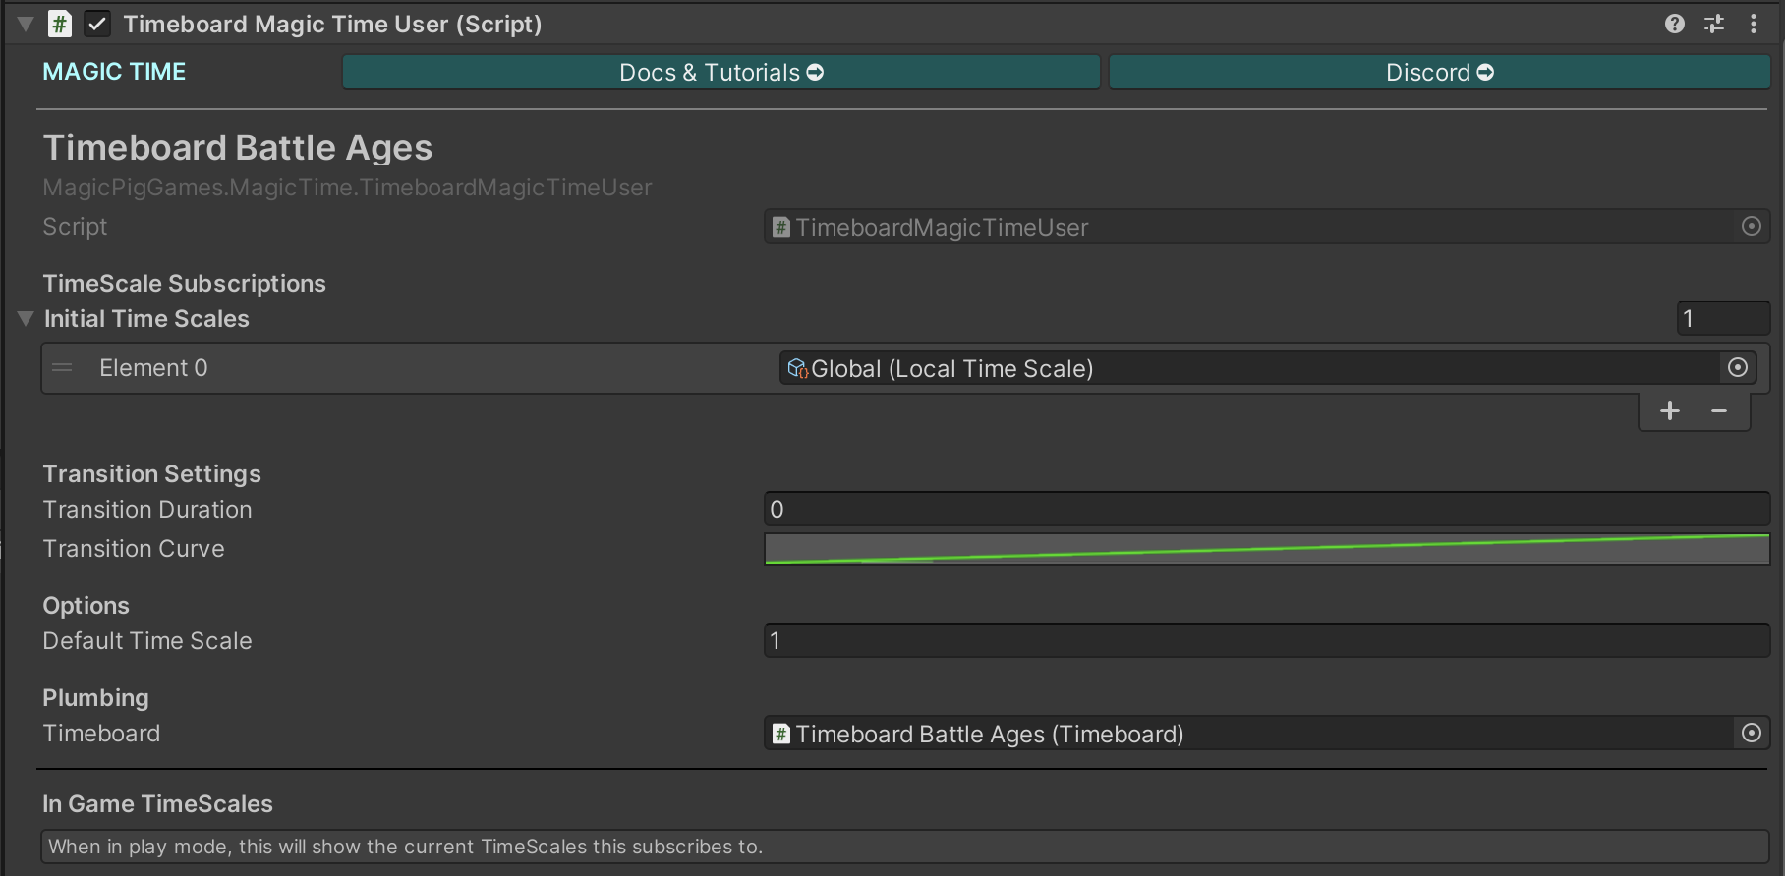This screenshot has height=876, width=1785.
Task: Add a new Initial Time Scales element
Action: (x=1670, y=411)
